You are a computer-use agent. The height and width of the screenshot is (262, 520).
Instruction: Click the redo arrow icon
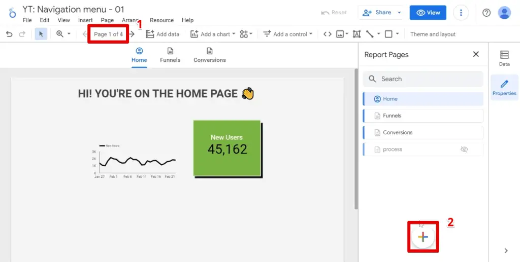(22, 34)
